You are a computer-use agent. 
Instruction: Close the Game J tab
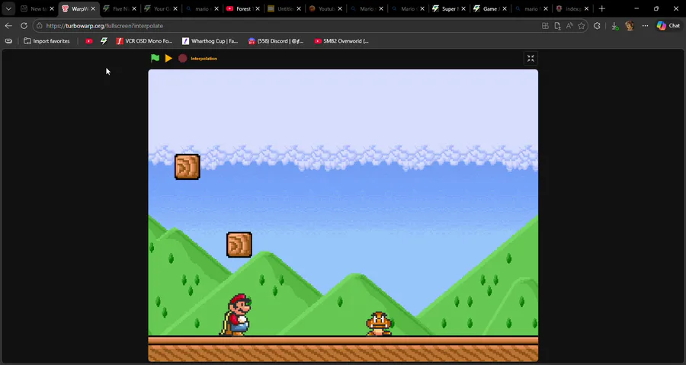(x=505, y=8)
